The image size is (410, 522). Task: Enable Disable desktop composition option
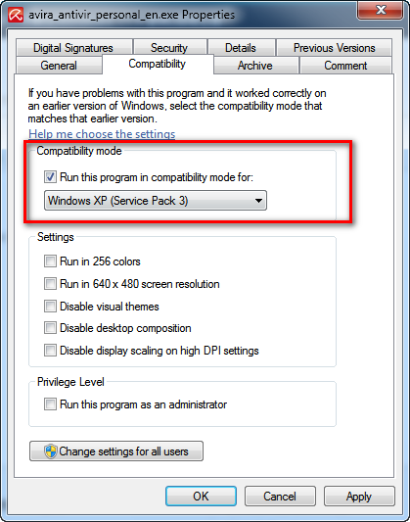(50, 328)
